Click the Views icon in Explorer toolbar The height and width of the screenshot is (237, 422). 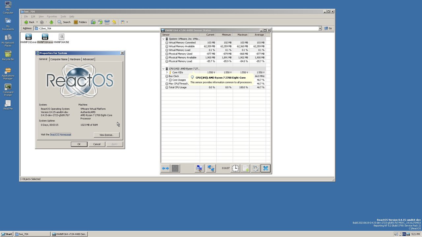(123, 22)
